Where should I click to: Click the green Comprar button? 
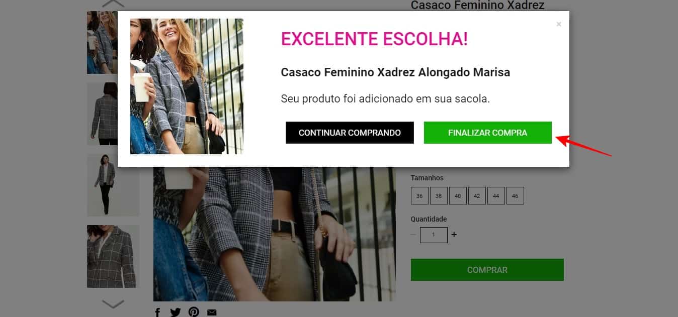click(487, 270)
